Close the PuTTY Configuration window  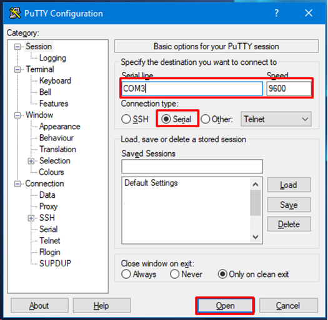pyautogui.click(x=309, y=13)
